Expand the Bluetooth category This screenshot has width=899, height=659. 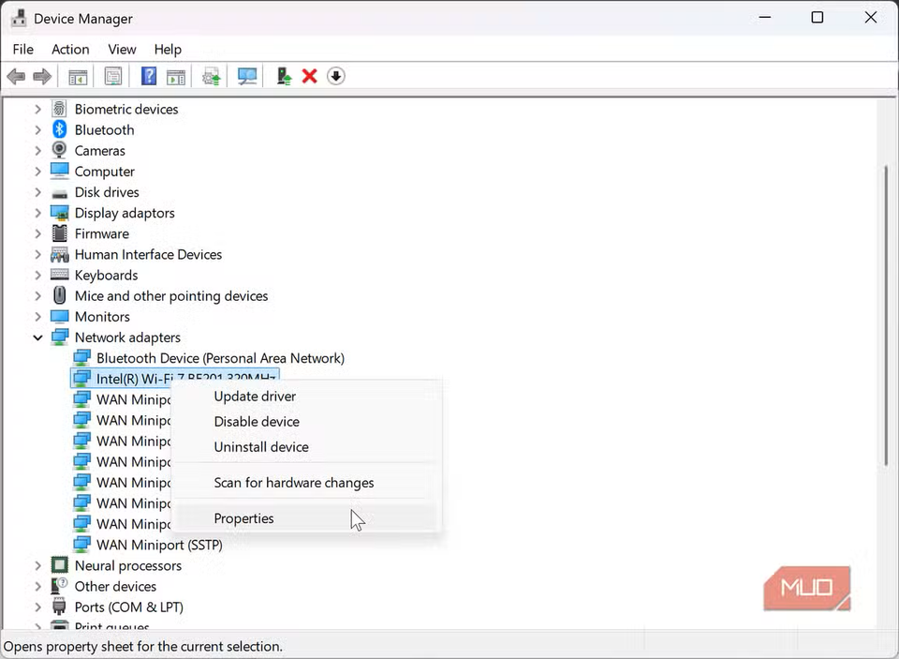click(37, 130)
